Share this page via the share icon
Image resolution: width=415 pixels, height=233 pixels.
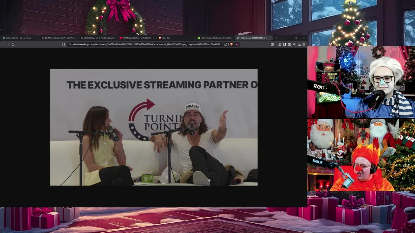coord(226,44)
